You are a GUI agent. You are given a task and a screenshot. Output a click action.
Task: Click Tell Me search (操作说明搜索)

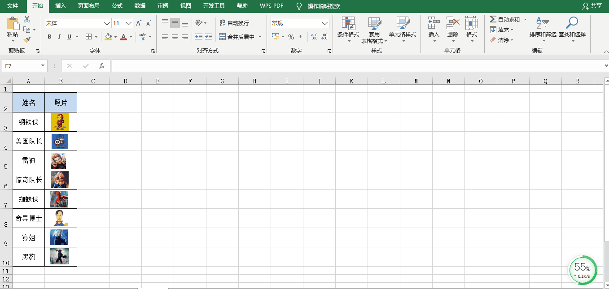(x=319, y=6)
